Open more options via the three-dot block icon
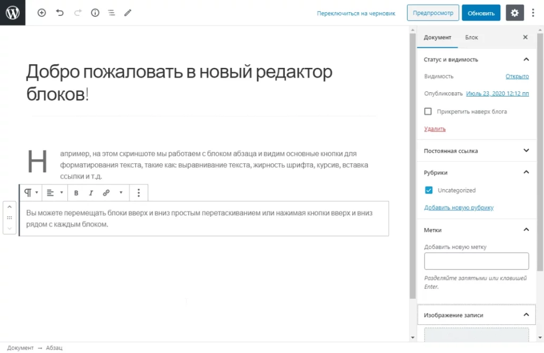Image resolution: width=544 pixels, height=353 pixels. pyautogui.click(x=138, y=192)
